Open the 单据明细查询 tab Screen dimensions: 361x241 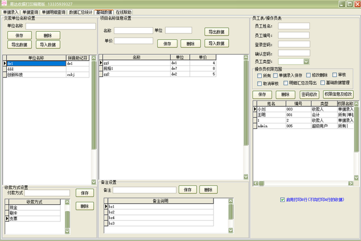point(53,12)
